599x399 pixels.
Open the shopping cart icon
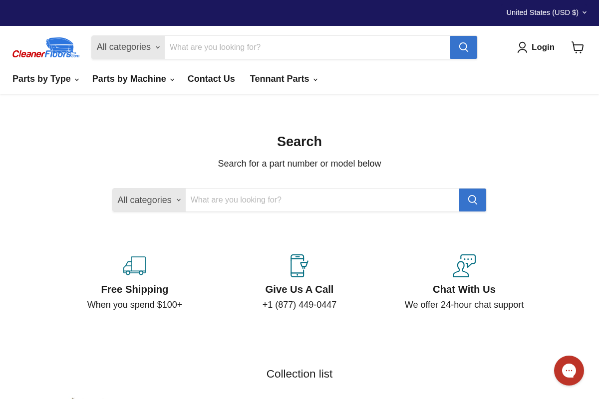578,47
